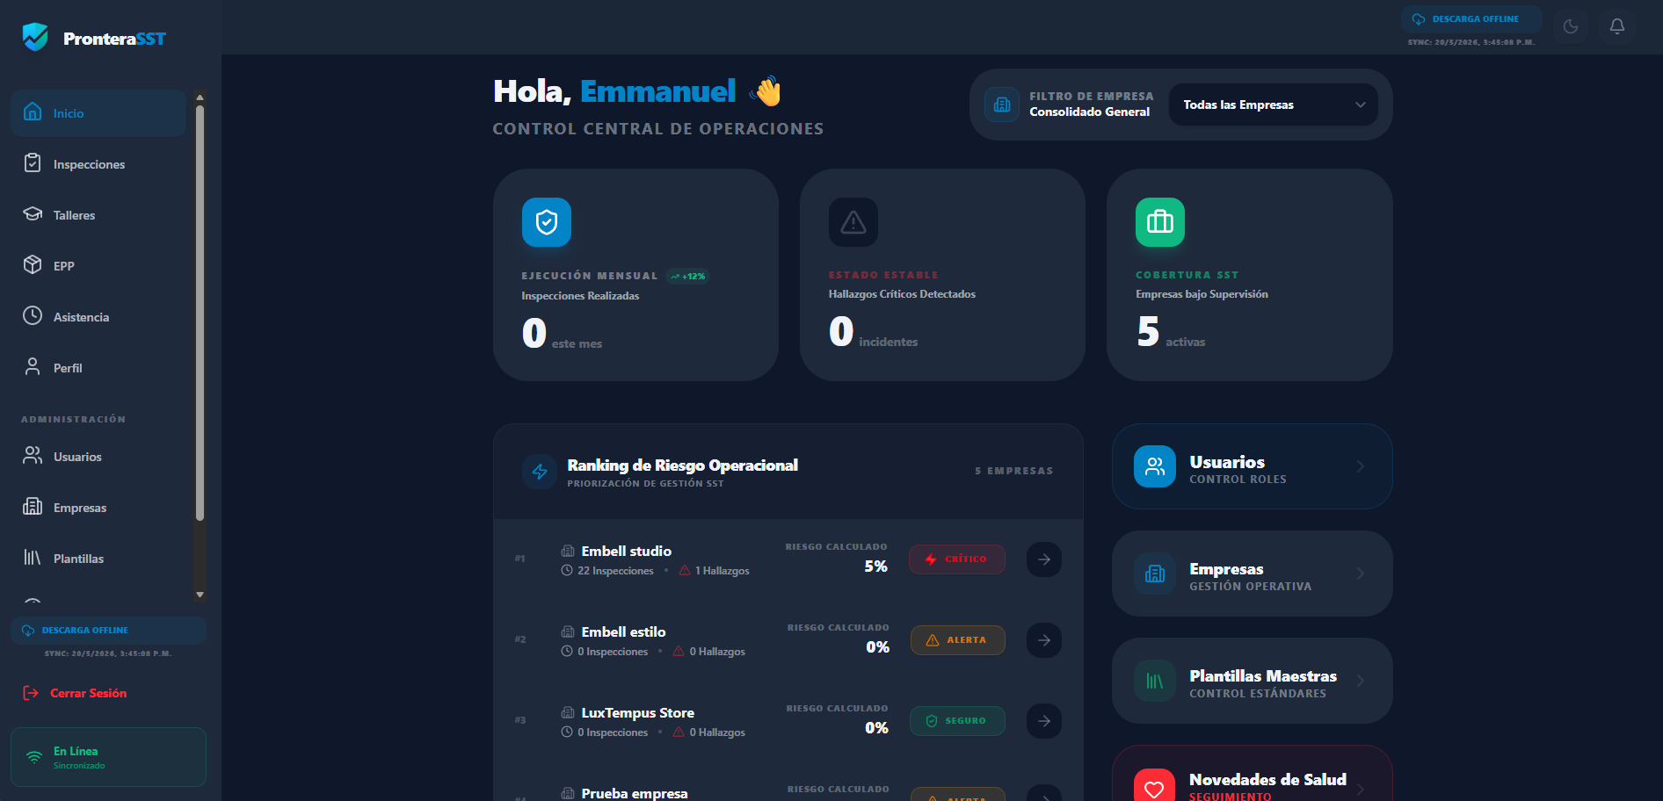Image resolution: width=1663 pixels, height=801 pixels.
Task: Click the waving hand emoji by Emmanuel
Action: [x=766, y=90]
